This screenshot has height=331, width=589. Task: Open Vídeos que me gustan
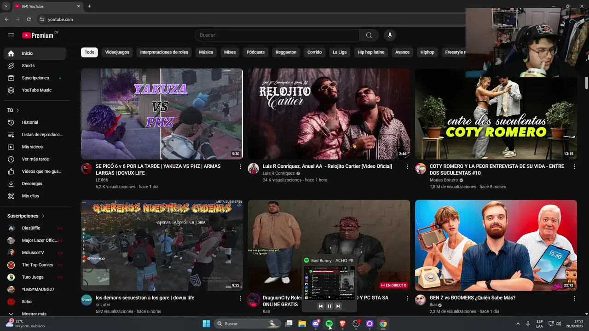pos(35,171)
